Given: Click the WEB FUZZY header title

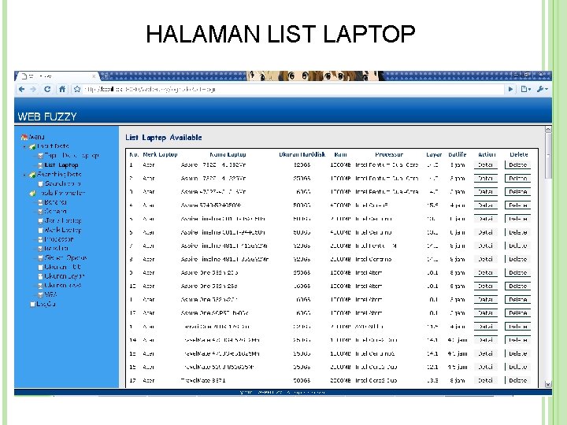Looking at the screenshot, I should (x=47, y=116).
